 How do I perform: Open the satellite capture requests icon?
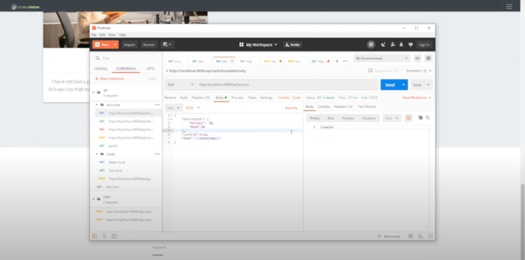pyautogui.click(x=384, y=44)
